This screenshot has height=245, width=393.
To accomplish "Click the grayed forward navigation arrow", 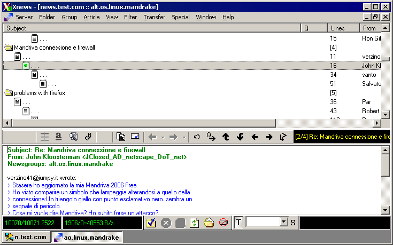I will pos(173,137).
